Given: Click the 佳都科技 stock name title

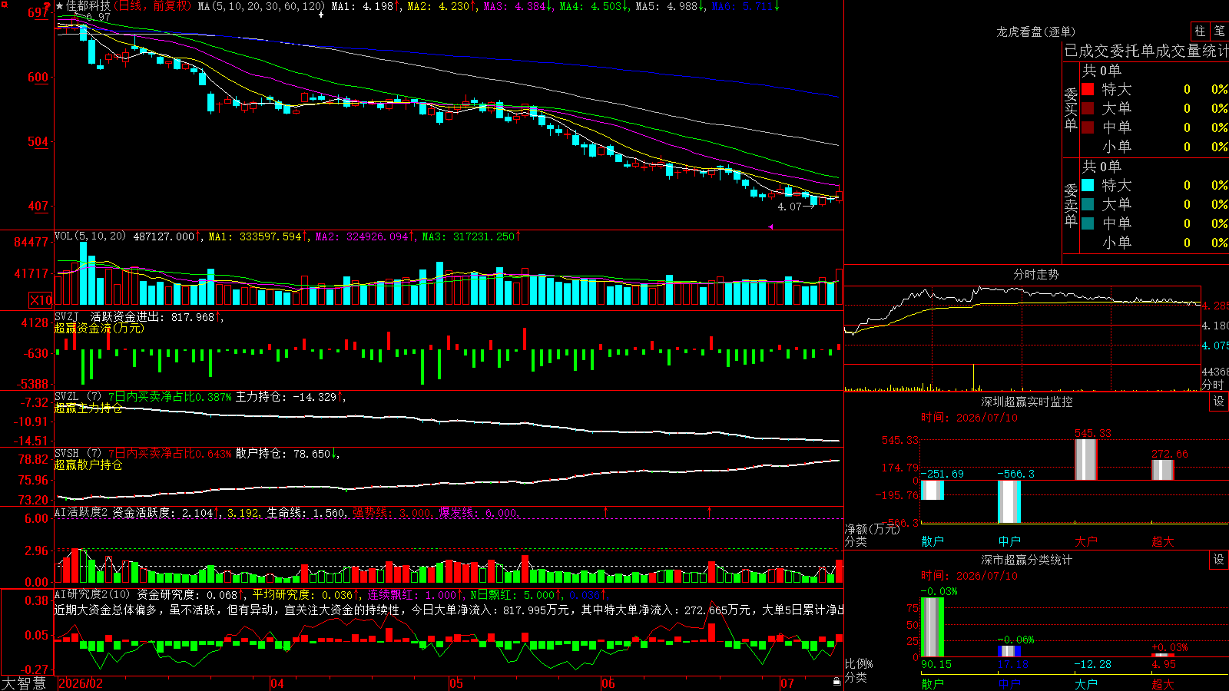Looking at the screenshot, I should click(x=88, y=6).
